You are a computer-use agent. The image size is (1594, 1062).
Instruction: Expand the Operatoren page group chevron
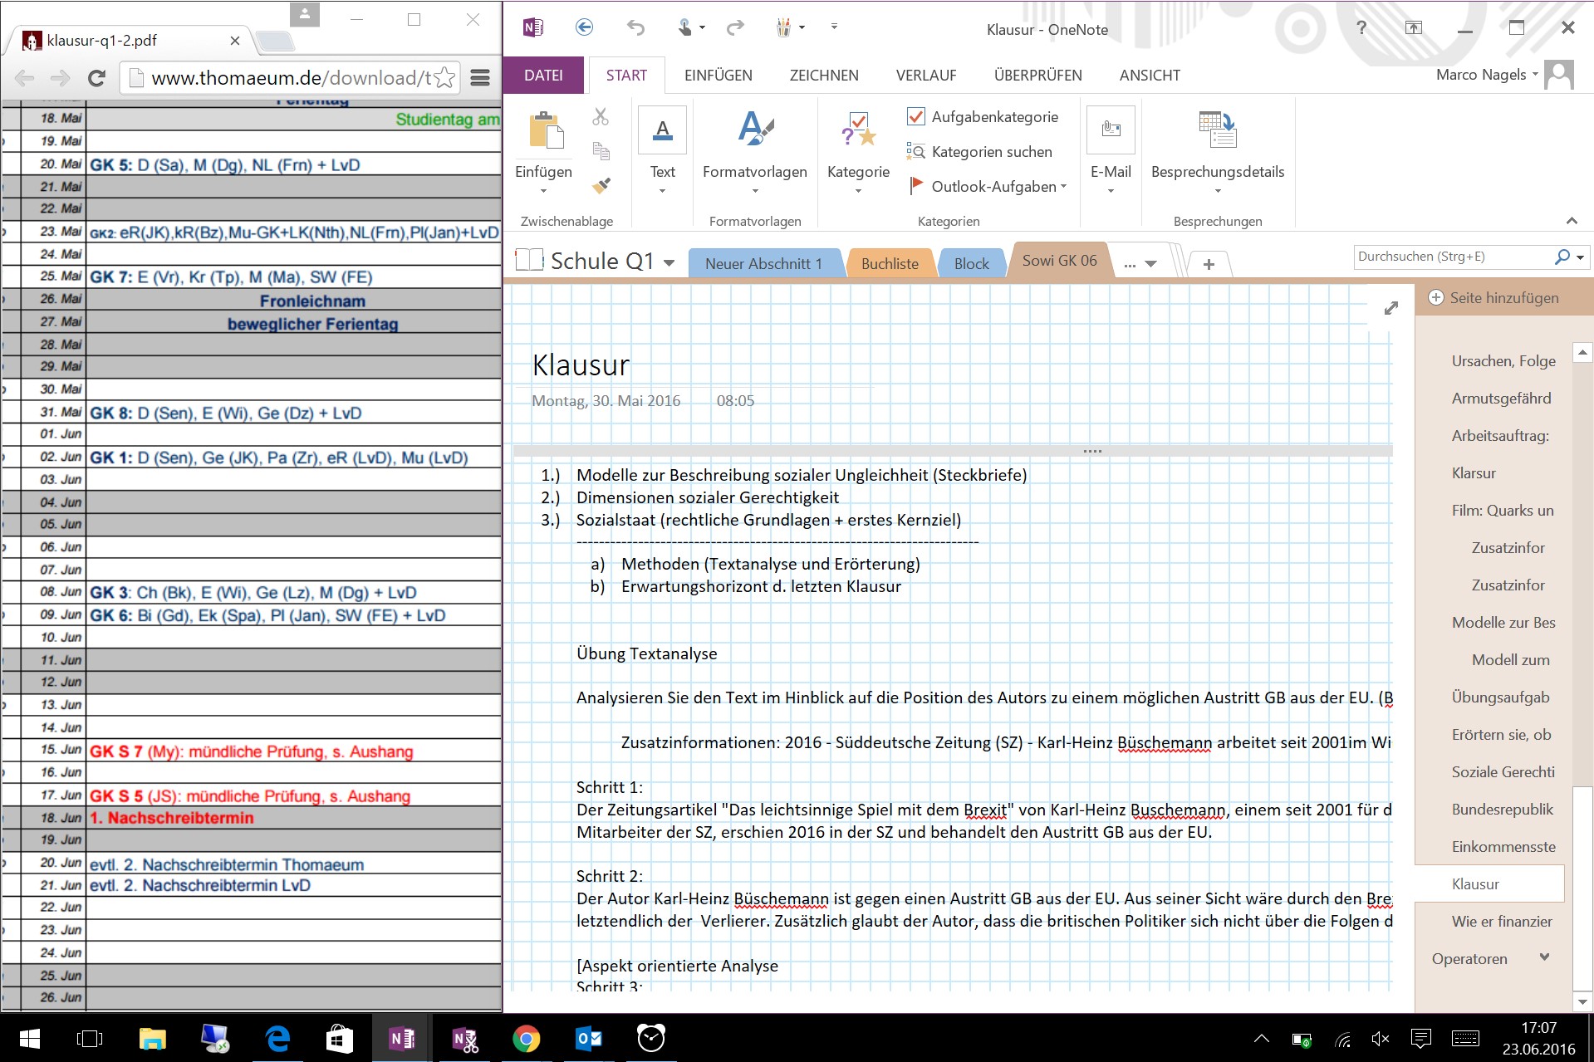1544,957
